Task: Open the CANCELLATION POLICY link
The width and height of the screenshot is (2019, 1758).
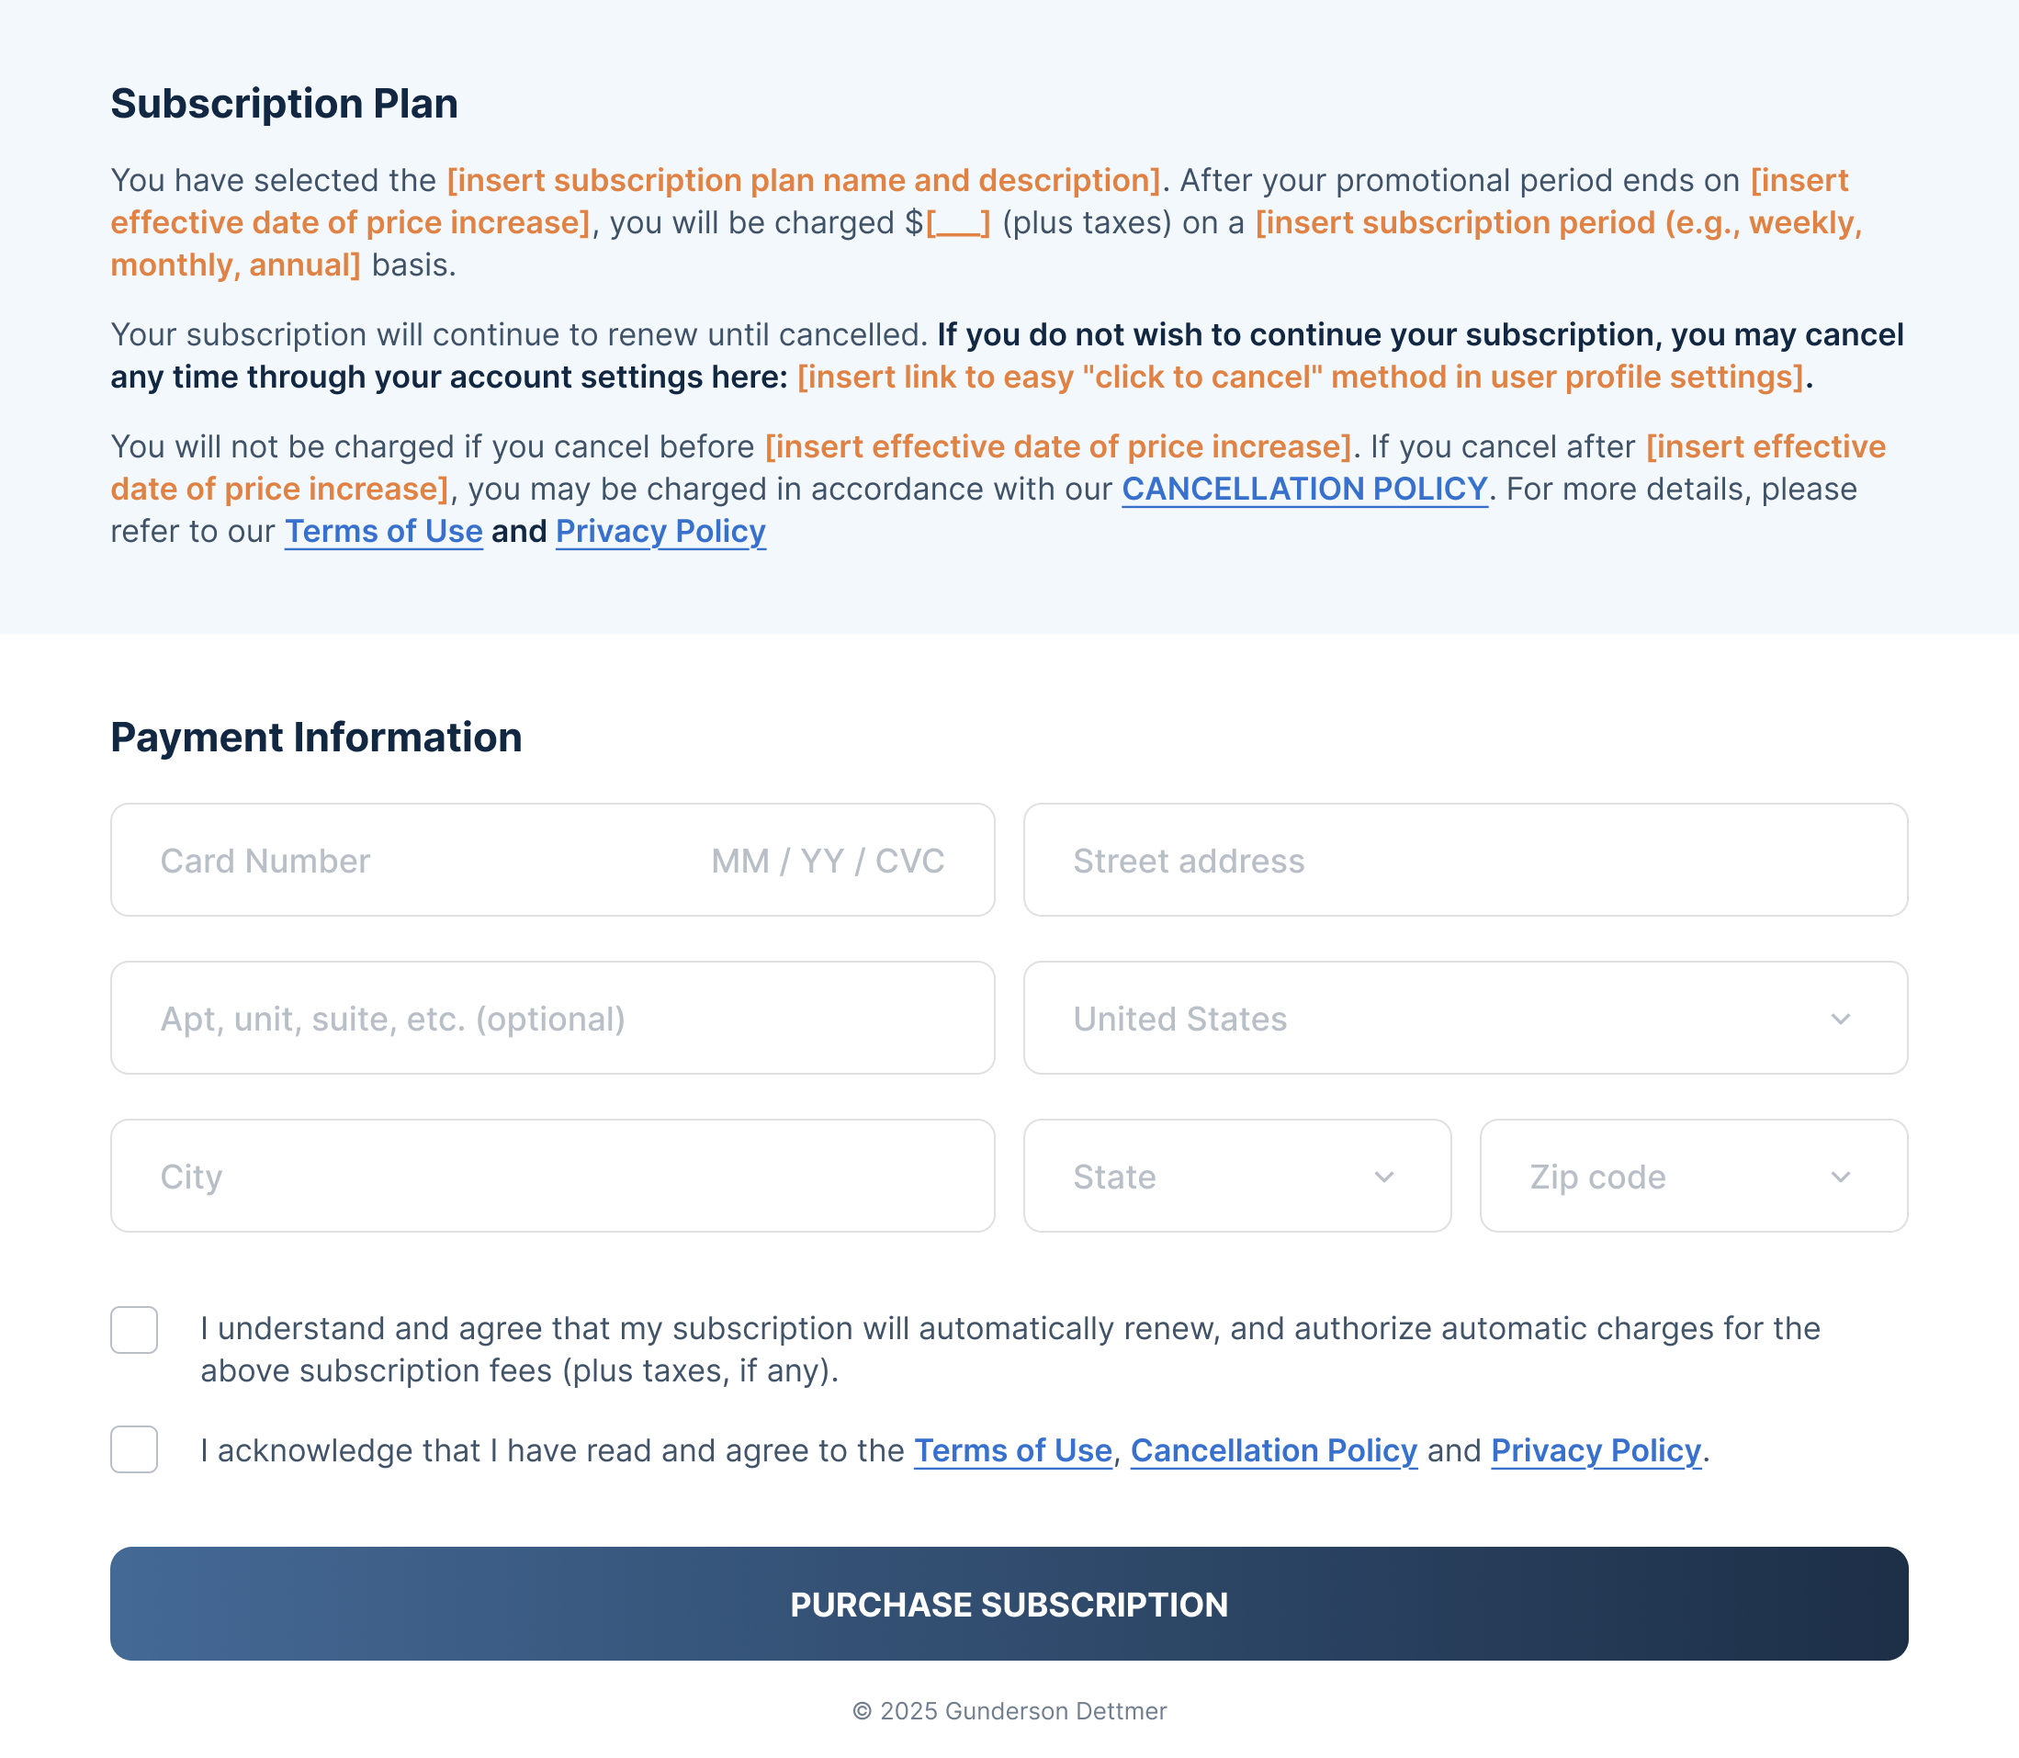Action: point(1304,489)
